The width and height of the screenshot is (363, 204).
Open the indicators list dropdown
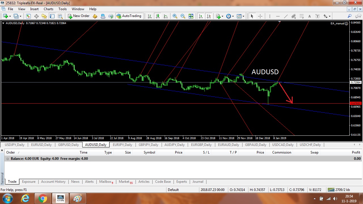point(220,16)
